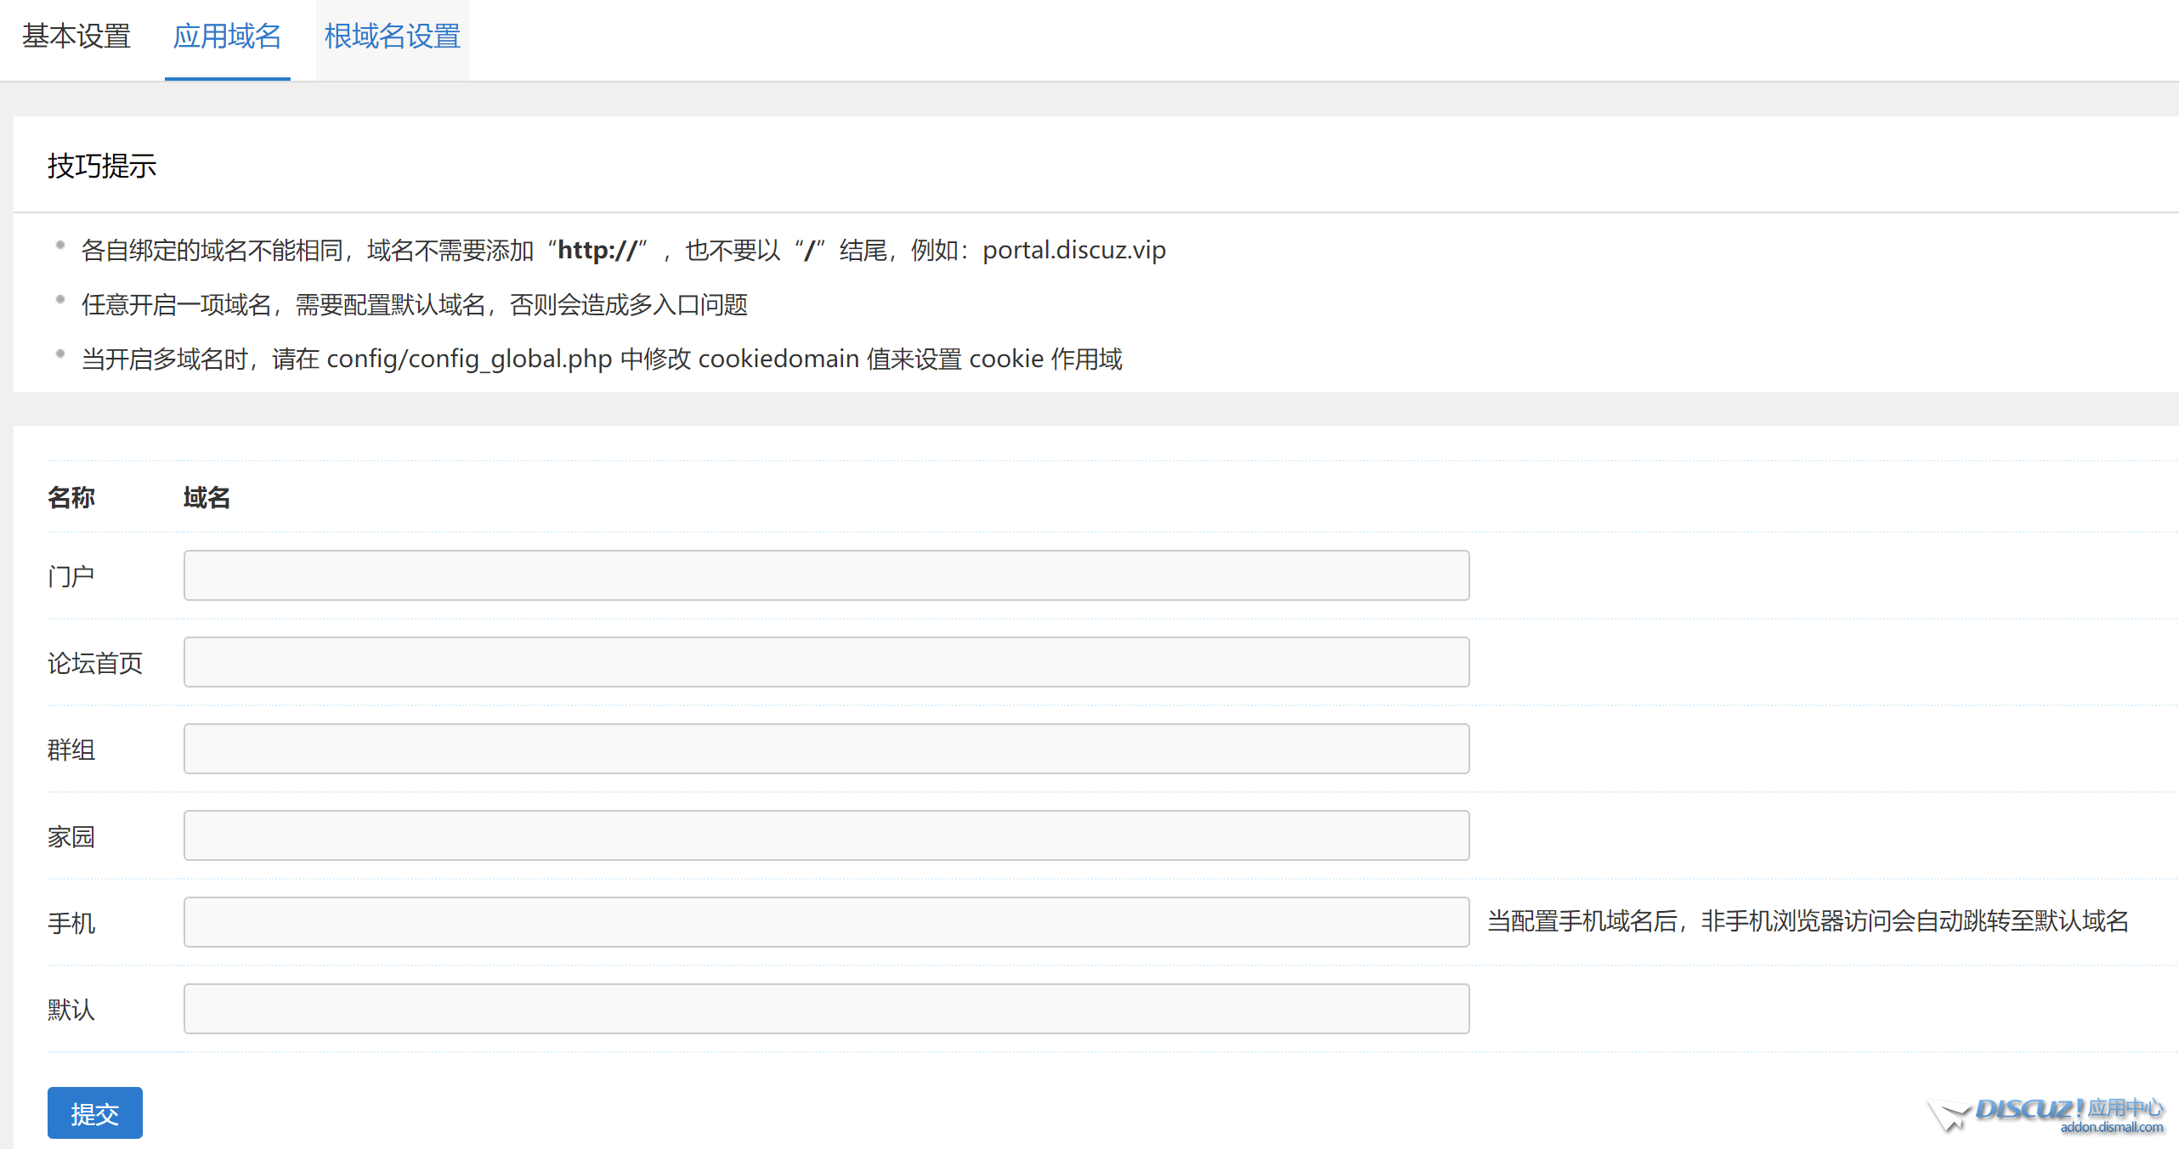Click the 论坛首页 row label
Viewport: 2179px width, 1149px height.
pyautogui.click(x=95, y=663)
